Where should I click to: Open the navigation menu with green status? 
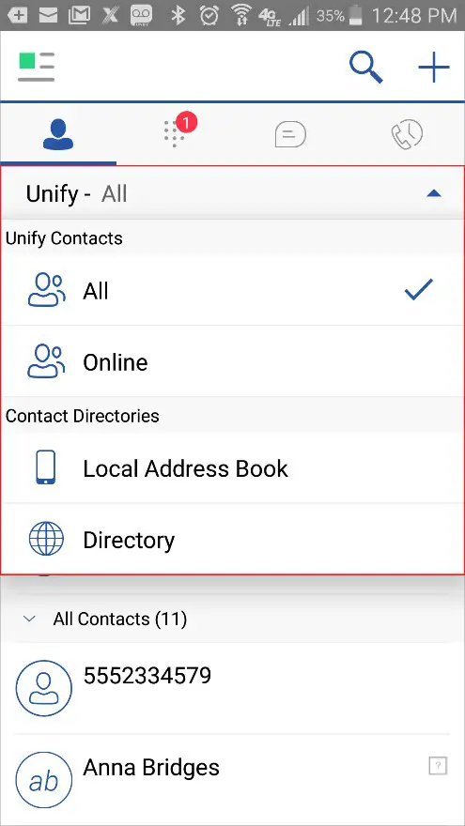pyautogui.click(x=36, y=67)
